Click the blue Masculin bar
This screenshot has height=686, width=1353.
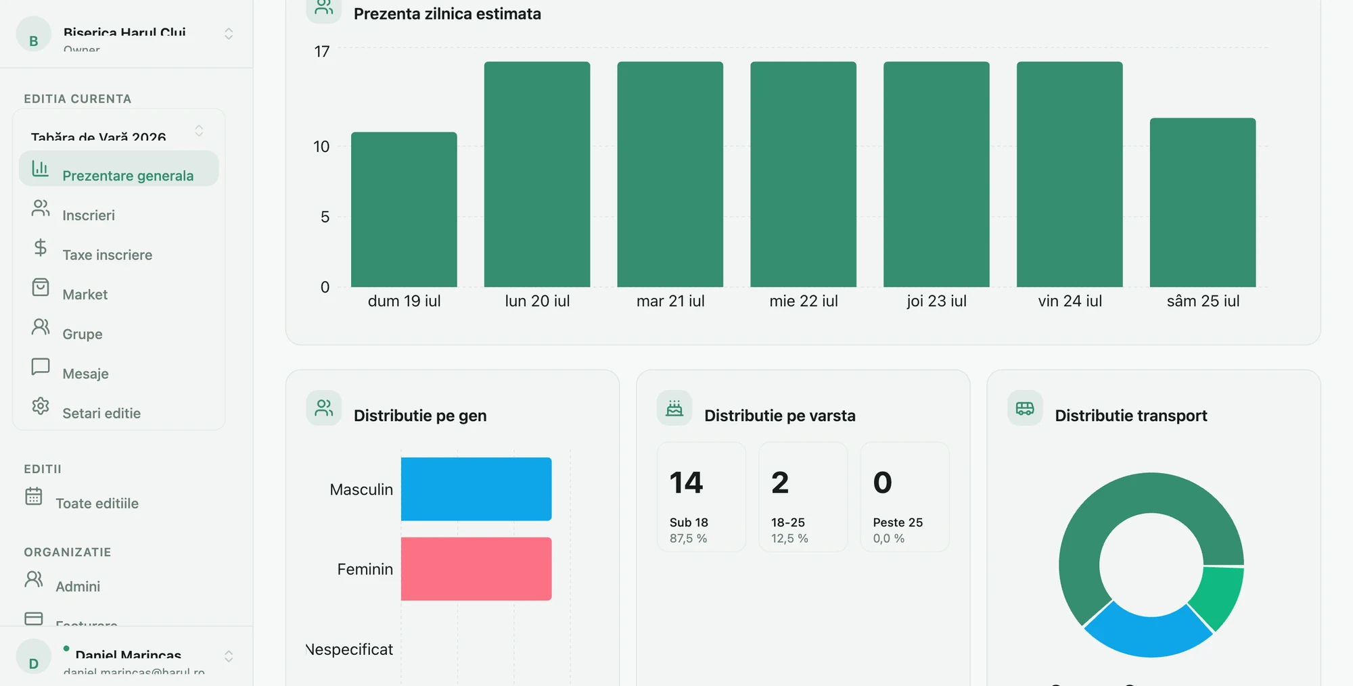pyautogui.click(x=476, y=489)
